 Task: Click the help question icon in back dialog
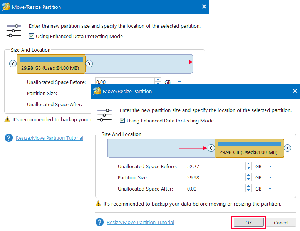pos(8,138)
